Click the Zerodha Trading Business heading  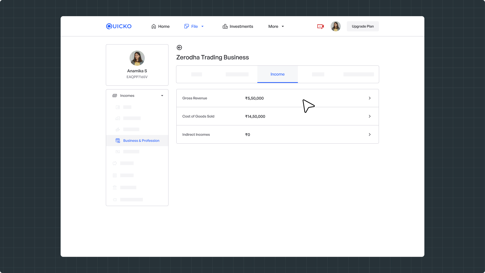tap(212, 57)
